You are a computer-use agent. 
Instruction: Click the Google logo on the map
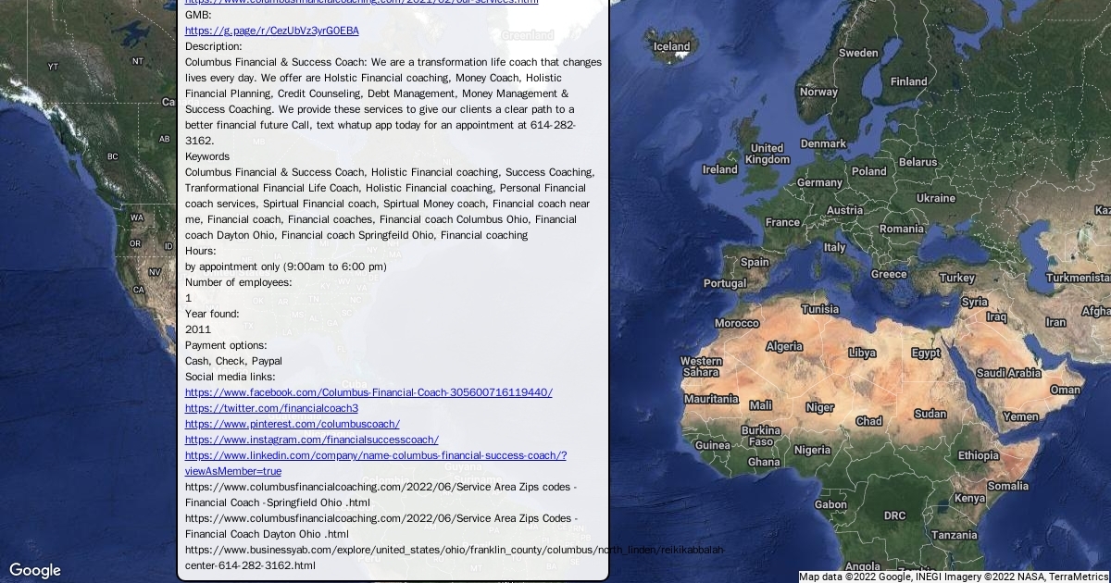click(35, 570)
